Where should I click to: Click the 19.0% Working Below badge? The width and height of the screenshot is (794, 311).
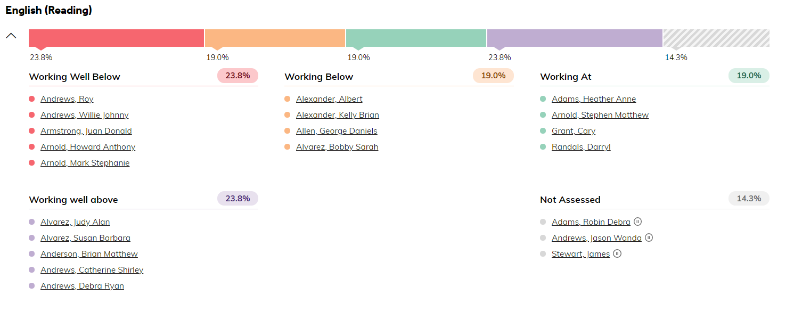pos(493,76)
